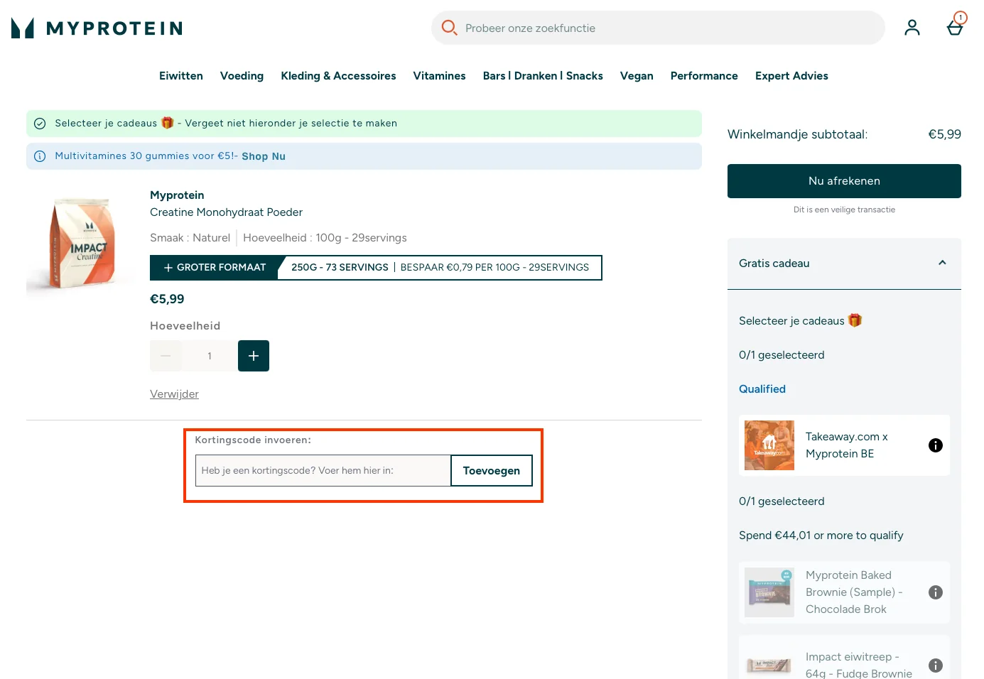Open the Vitamines menu
The height and width of the screenshot is (679, 984).
[439, 76]
